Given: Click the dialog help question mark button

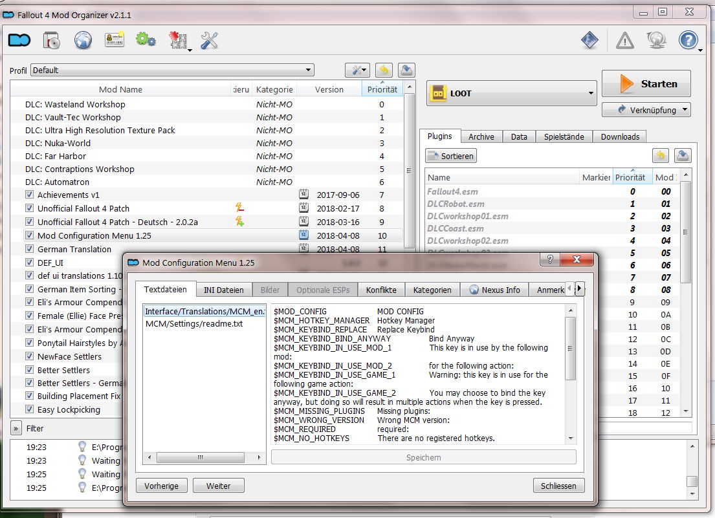Looking at the screenshot, I should 550,259.
